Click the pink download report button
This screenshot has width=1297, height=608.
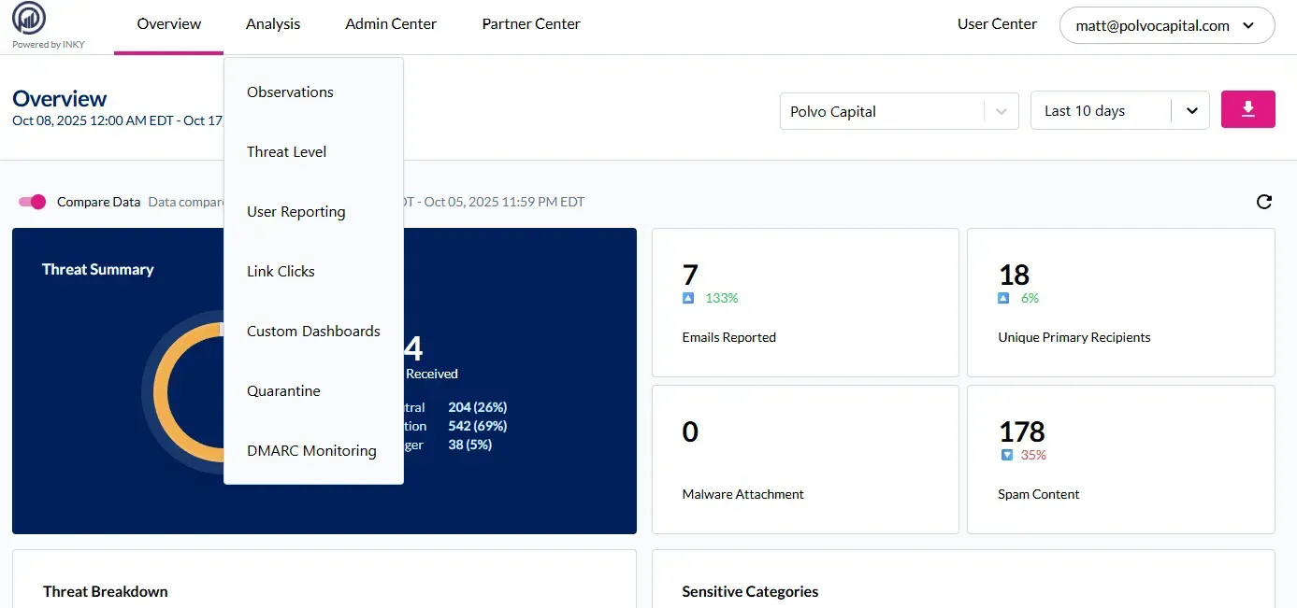1247,110
